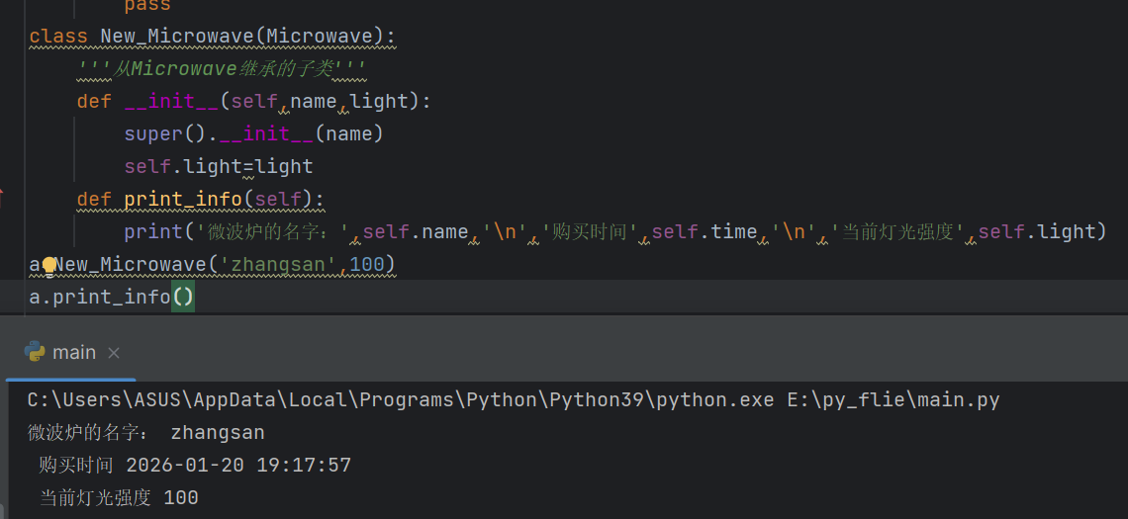Viewport: 1128px width, 519px height.
Task: Select the main run tab
Action: 74,353
